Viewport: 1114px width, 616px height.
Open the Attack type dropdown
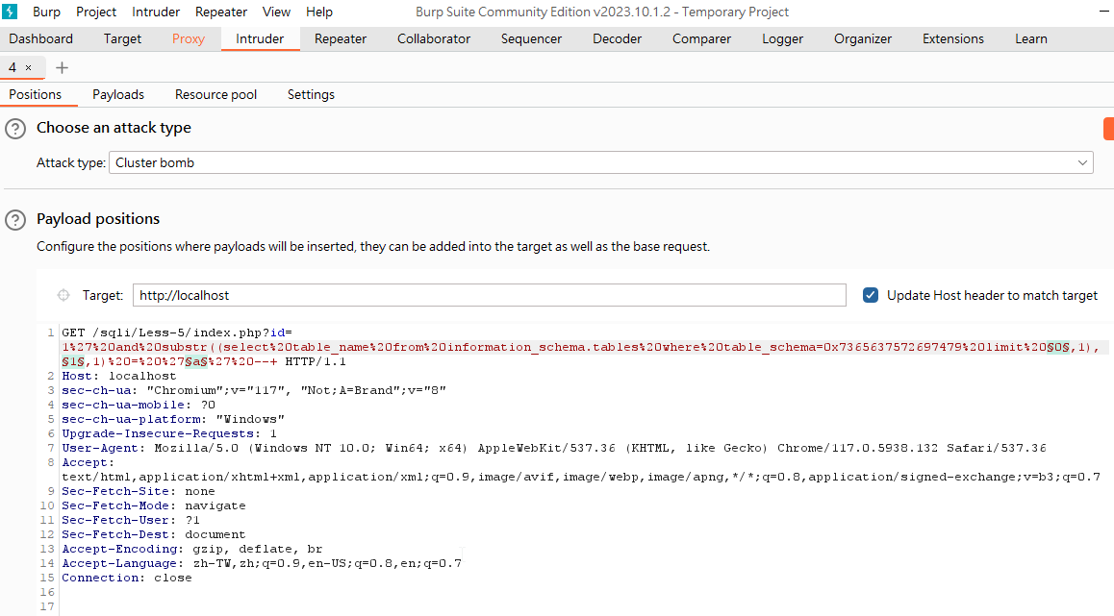(600, 162)
